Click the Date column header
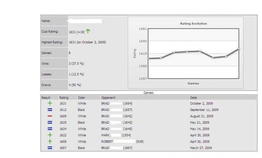 tap(193, 97)
